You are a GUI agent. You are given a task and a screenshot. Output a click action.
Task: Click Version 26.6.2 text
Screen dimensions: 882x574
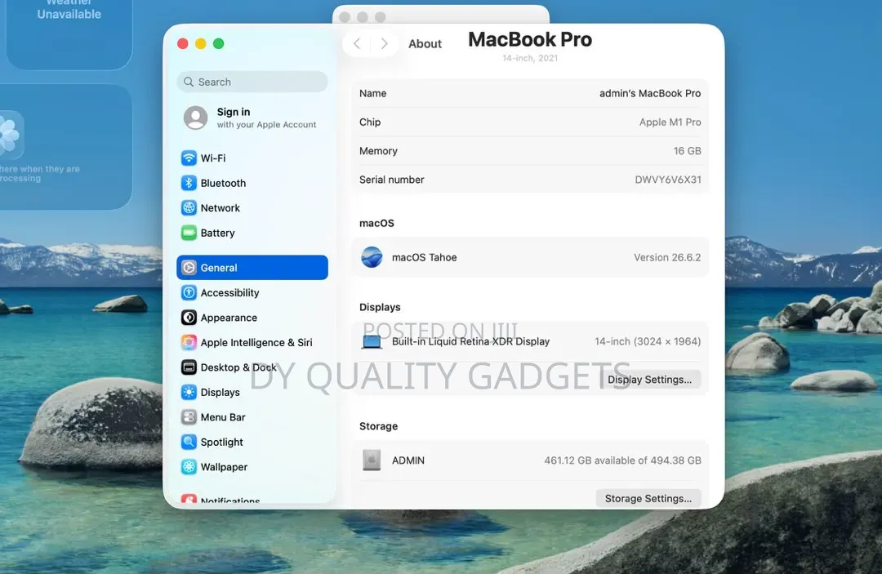point(667,257)
